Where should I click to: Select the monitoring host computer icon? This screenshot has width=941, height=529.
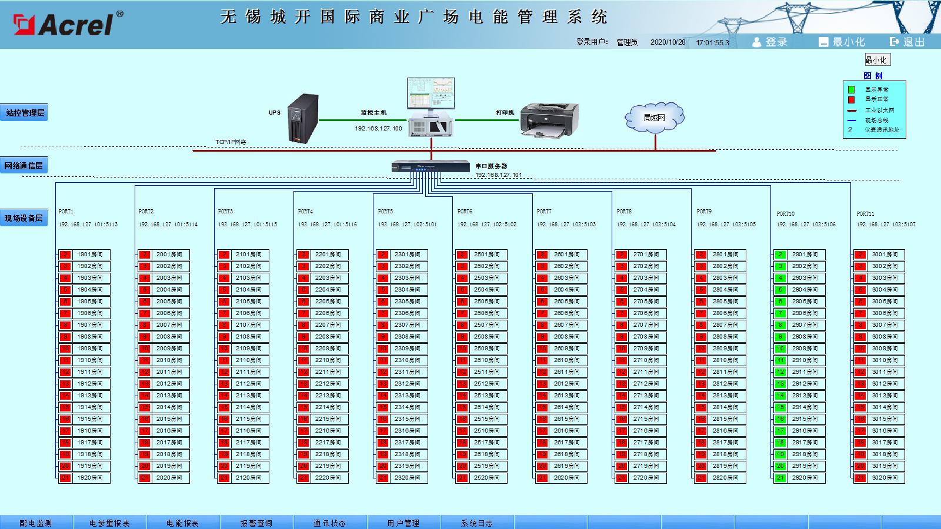pos(431,107)
